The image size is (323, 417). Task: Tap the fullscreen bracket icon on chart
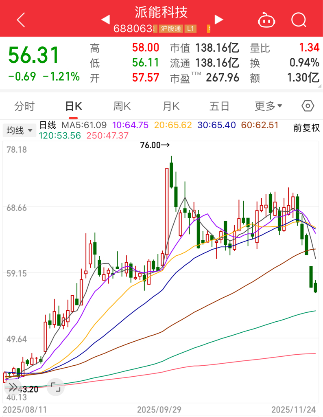(x=55, y=387)
